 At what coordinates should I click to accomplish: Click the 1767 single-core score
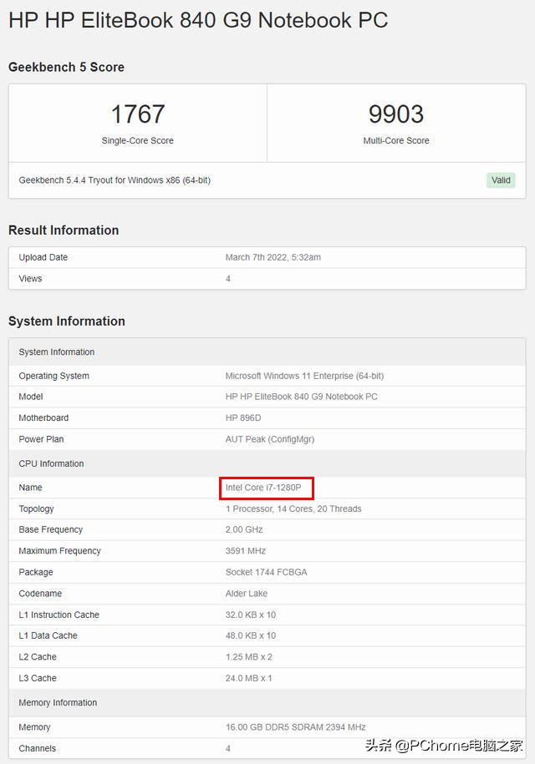point(138,114)
